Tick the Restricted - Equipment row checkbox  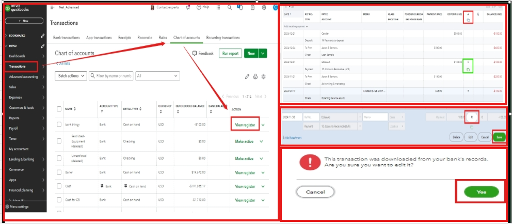59,141
